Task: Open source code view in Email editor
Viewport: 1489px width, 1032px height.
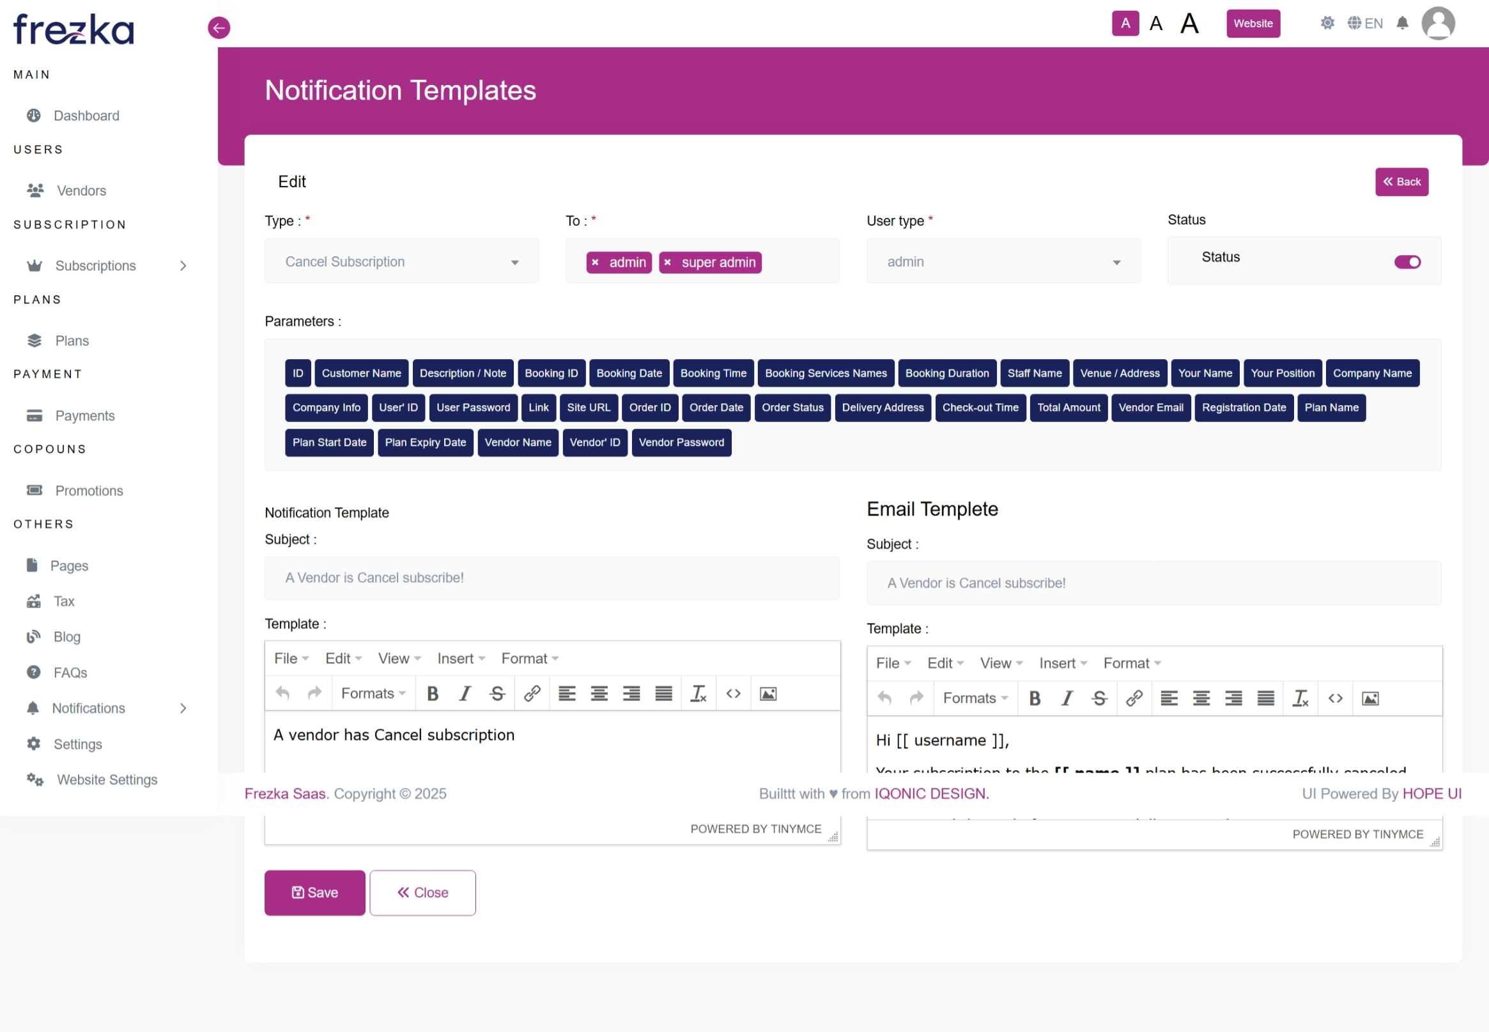Action: pos(1335,698)
